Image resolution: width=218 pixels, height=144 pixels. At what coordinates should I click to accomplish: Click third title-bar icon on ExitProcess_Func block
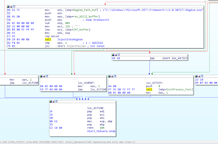[115, 76]
